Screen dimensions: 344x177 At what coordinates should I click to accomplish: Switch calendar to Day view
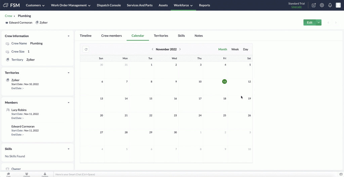pos(246,49)
